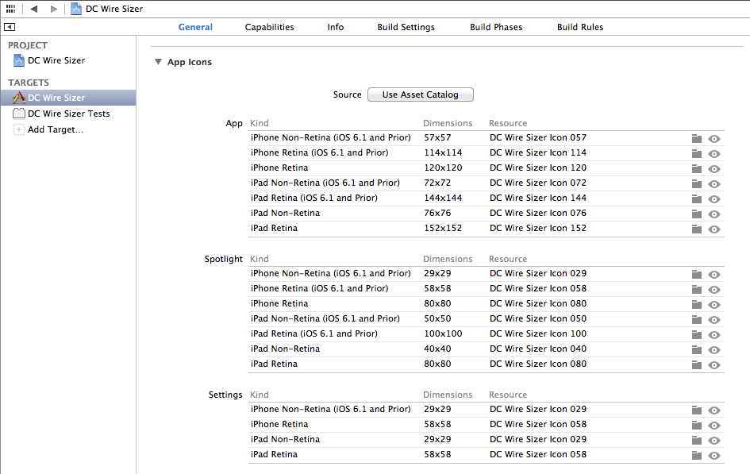Go back with the left arrow
750x474 pixels.
[34, 9]
